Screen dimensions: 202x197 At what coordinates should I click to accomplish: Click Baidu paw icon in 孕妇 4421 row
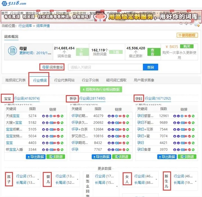pos(174,143)
